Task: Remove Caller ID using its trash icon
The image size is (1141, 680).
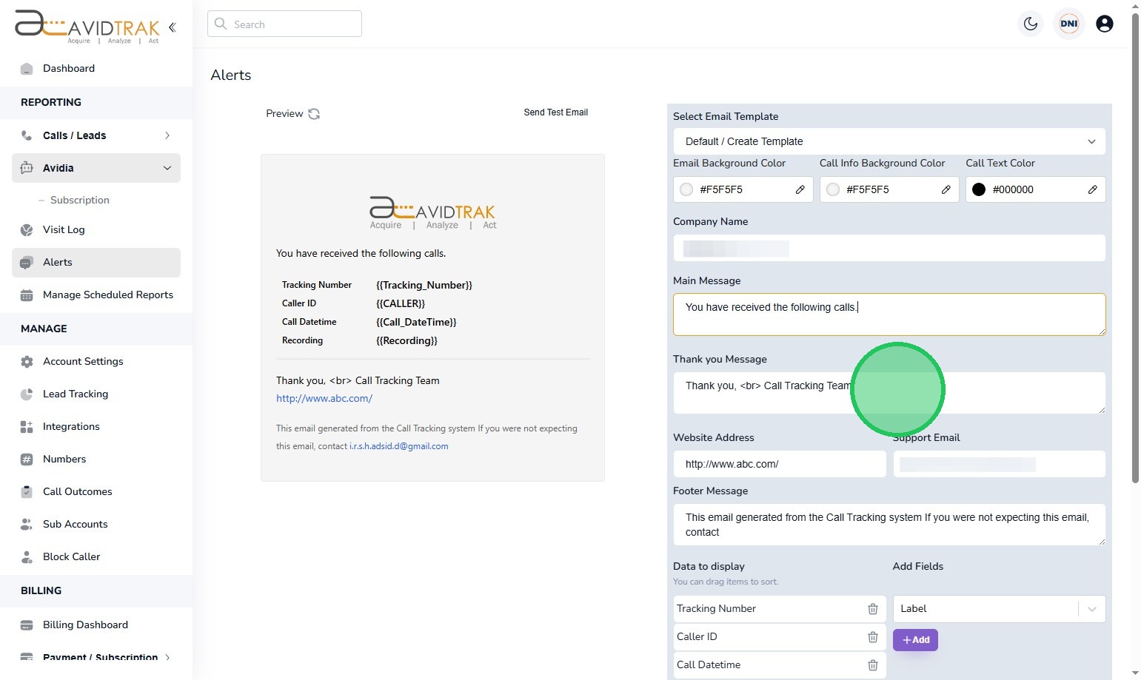Action: pyautogui.click(x=872, y=637)
